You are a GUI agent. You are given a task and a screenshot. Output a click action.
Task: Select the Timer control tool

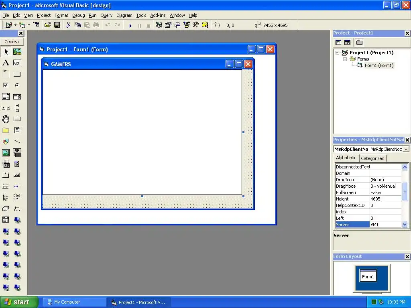pyautogui.click(x=6, y=119)
